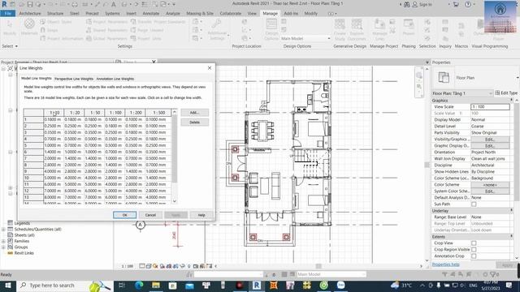This screenshot has height=292, width=520.
Task: Select the Model Line Weights tab
Action: click(x=36, y=79)
